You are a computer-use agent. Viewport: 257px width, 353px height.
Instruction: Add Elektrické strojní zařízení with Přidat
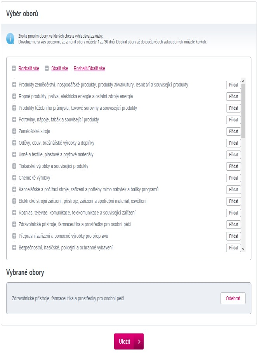[x=234, y=201]
